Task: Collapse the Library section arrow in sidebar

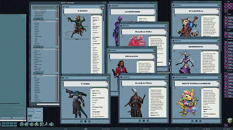Action: (x=226, y=14)
